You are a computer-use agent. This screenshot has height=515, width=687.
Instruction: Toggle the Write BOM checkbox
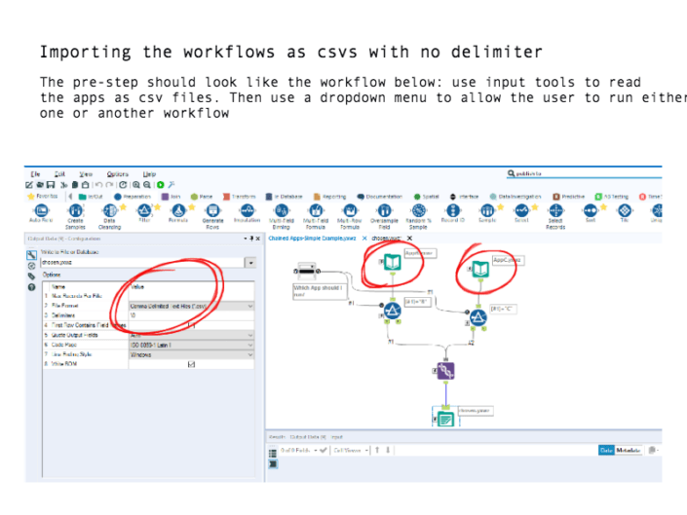coord(190,364)
